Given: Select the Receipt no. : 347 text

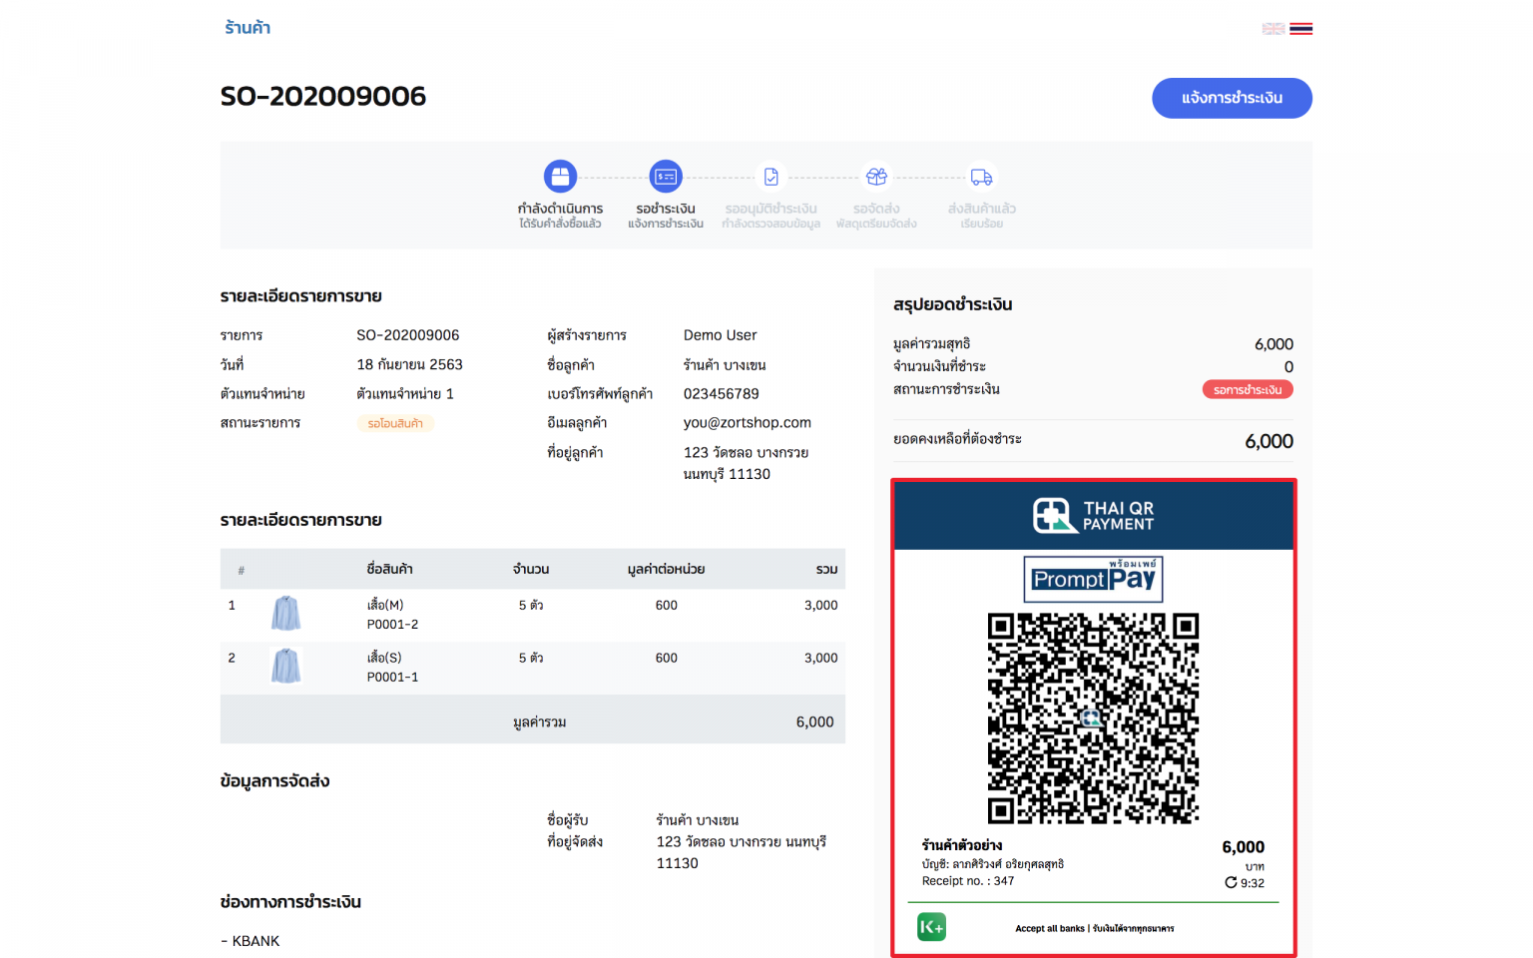Looking at the screenshot, I should coord(968,881).
